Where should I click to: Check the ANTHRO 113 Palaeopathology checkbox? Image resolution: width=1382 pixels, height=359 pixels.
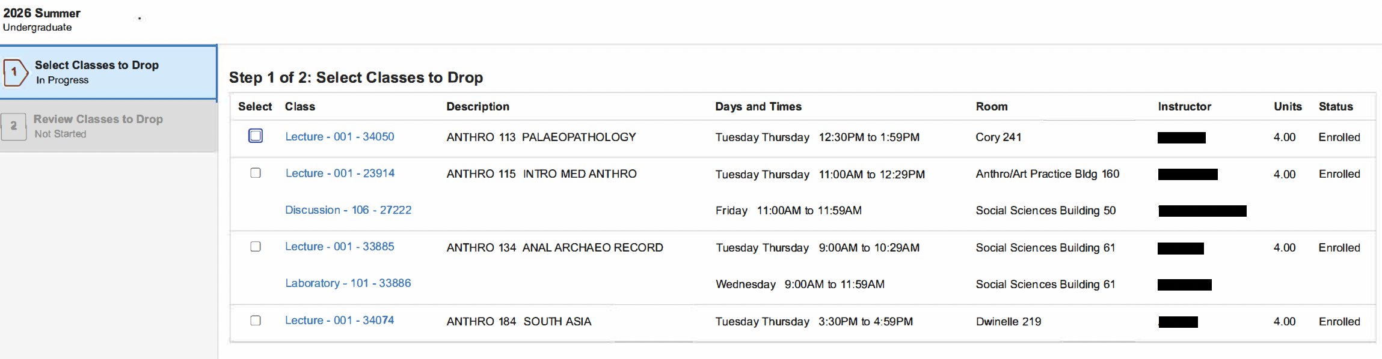pos(256,136)
